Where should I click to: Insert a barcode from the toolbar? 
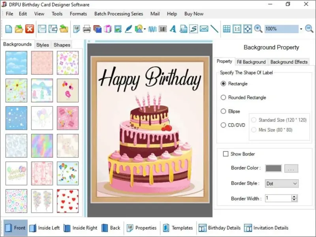point(163,29)
